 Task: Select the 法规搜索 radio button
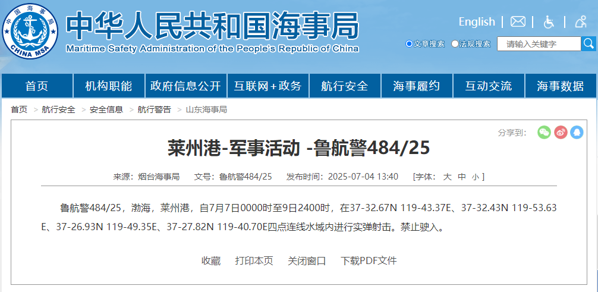[455, 44]
